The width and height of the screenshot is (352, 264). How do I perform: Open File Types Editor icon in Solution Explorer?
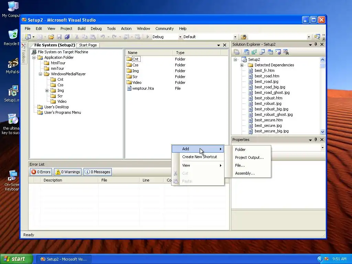(x=262, y=52)
